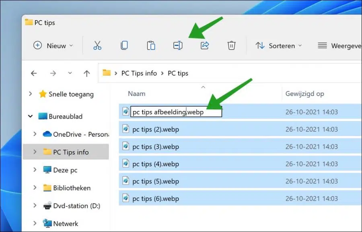The width and height of the screenshot is (362, 232).
Task: Collapse the Bureaublad tree node
Action: (x=30, y=116)
